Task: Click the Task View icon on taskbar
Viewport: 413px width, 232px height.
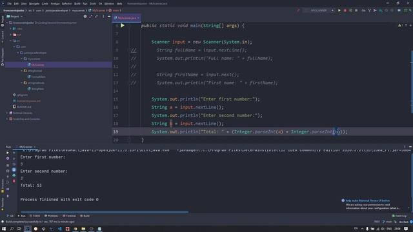Action: coord(19,229)
